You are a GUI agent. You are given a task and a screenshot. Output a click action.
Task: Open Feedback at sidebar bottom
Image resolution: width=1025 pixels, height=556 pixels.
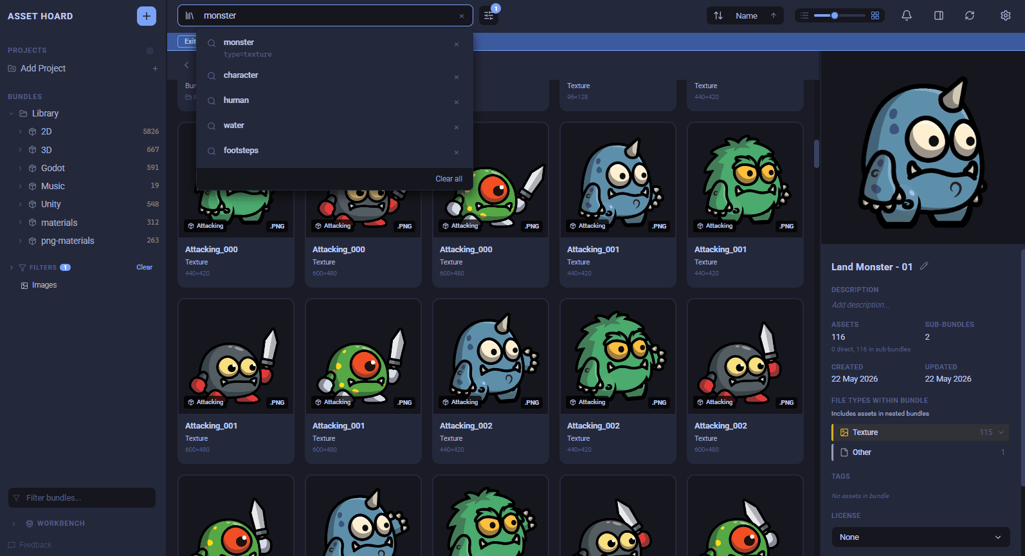coord(30,545)
